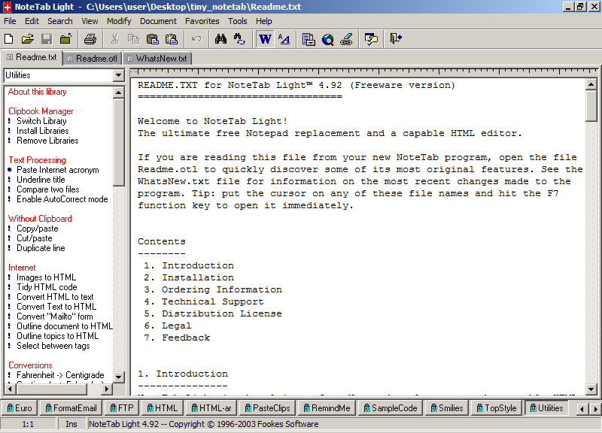Screen dimensions: 602x433
Task: Click the Find and Replace icon
Action: [x=239, y=39]
